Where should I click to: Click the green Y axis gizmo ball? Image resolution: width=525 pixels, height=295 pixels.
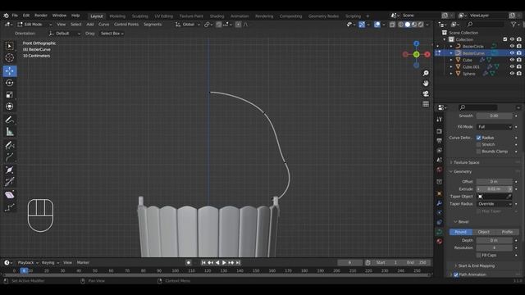click(416, 54)
